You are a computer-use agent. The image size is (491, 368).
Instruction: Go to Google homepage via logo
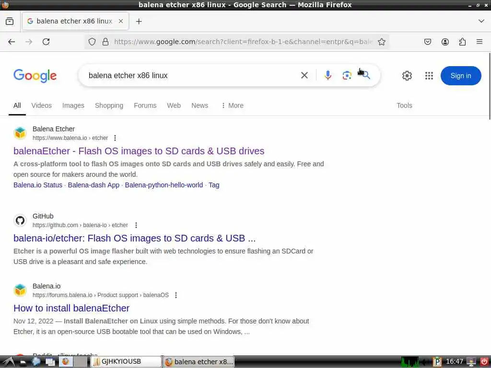point(35,76)
